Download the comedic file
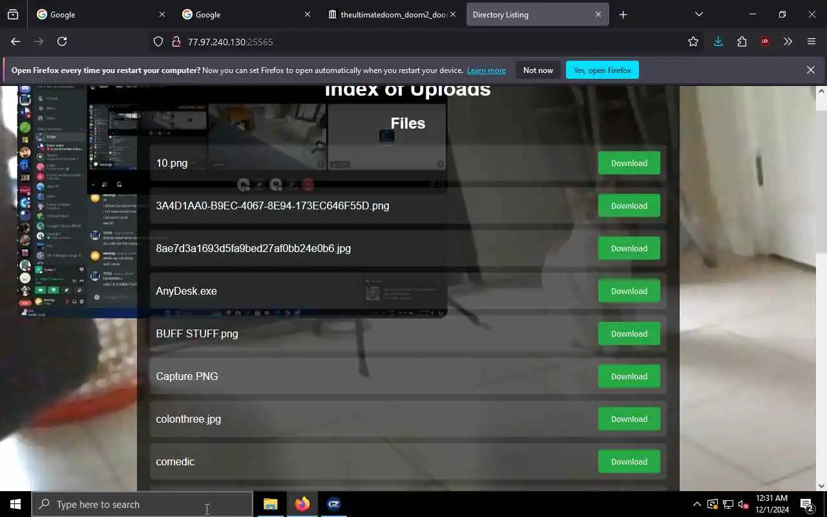Image resolution: width=827 pixels, height=517 pixels. click(x=629, y=461)
